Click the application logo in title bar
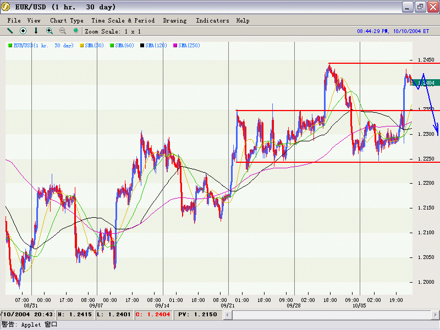This screenshot has width=440, height=330. pyautogui.click(x=7, y=7)
